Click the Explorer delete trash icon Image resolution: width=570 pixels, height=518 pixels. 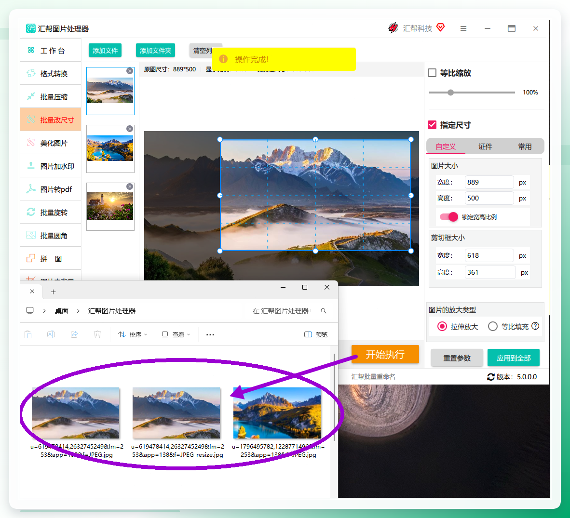click(97, 334)
